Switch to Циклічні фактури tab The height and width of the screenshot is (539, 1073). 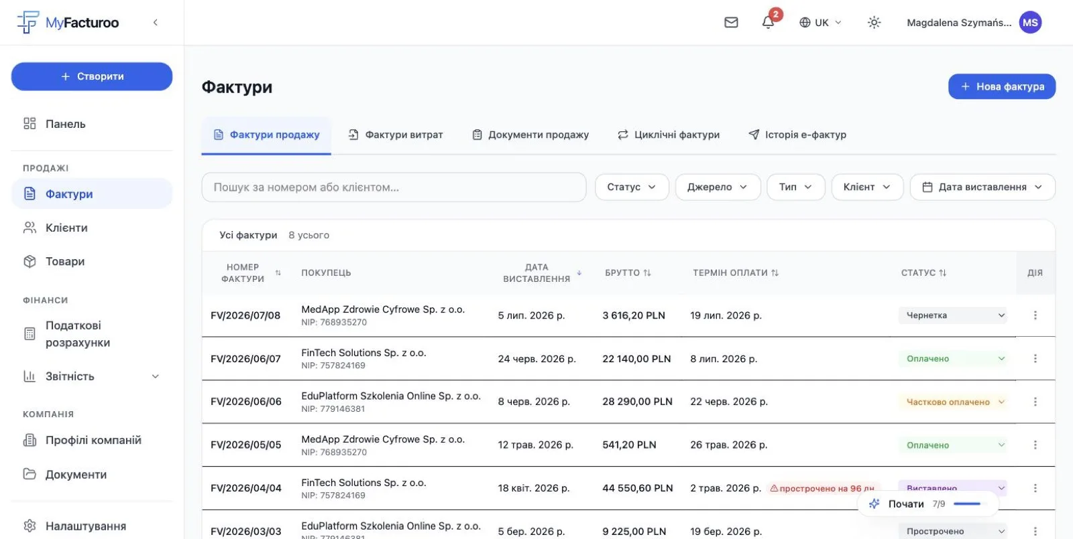[669, 135]
